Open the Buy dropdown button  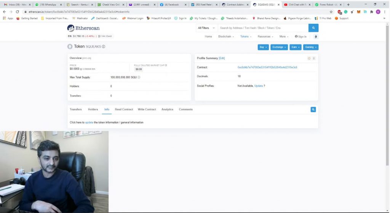point(263,47)
